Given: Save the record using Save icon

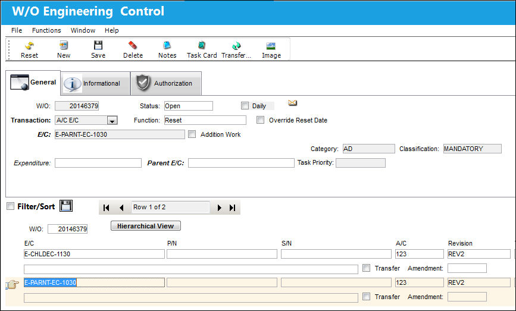Looking at the screenshot, I should (98, 45).
